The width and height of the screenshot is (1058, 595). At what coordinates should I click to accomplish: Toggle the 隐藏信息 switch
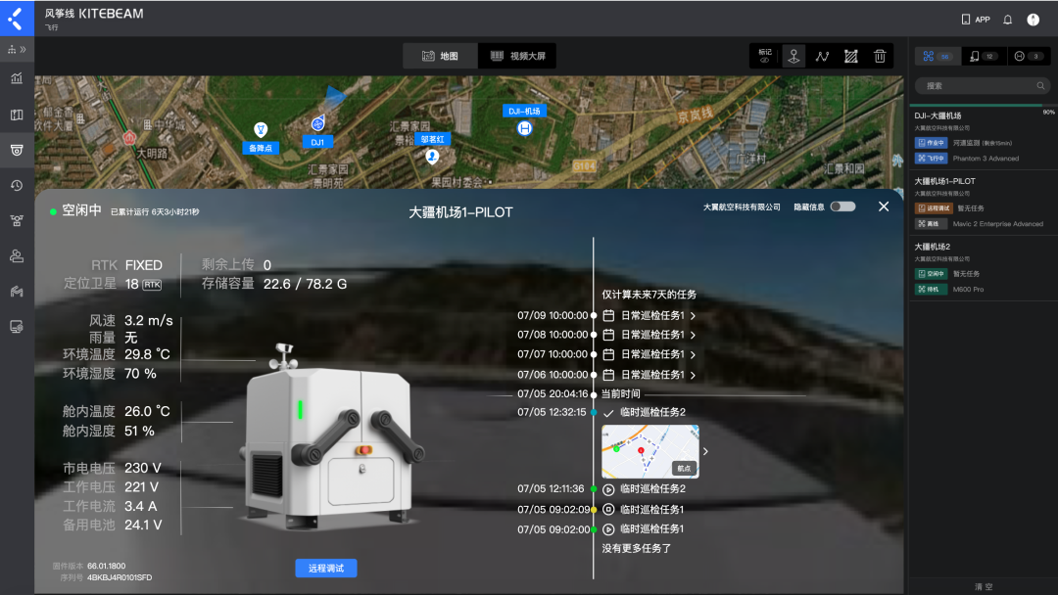[842, 206]
